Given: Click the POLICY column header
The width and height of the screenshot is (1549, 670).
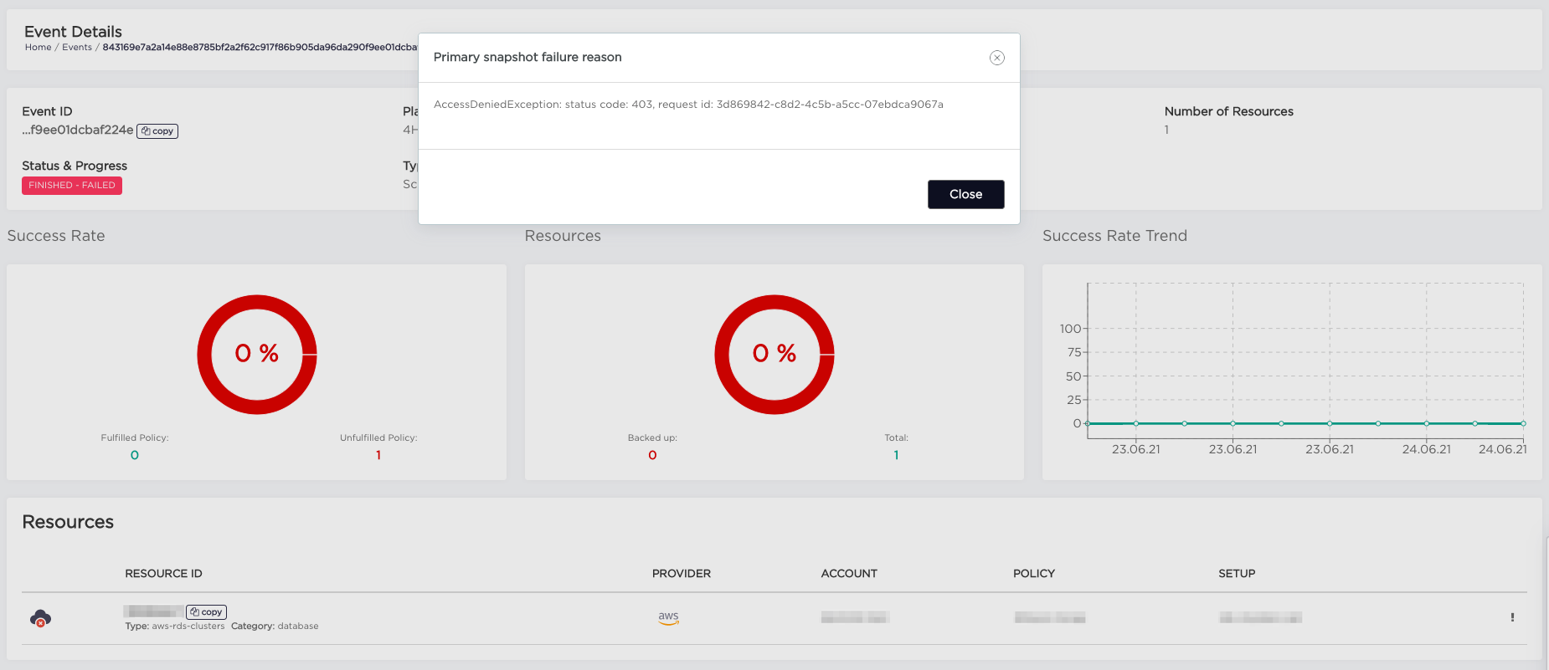Looking at the screenshot, I should (x=1033, y=574).
